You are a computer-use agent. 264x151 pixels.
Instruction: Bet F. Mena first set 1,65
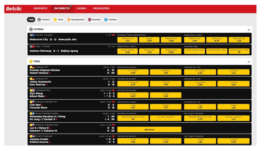(233, 107)
